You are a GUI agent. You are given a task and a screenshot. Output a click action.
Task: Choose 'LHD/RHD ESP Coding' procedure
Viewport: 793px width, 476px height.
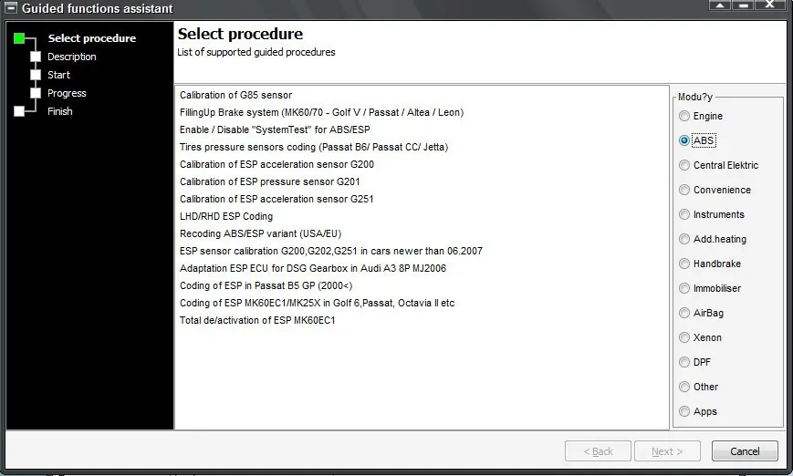pos(226,216)
